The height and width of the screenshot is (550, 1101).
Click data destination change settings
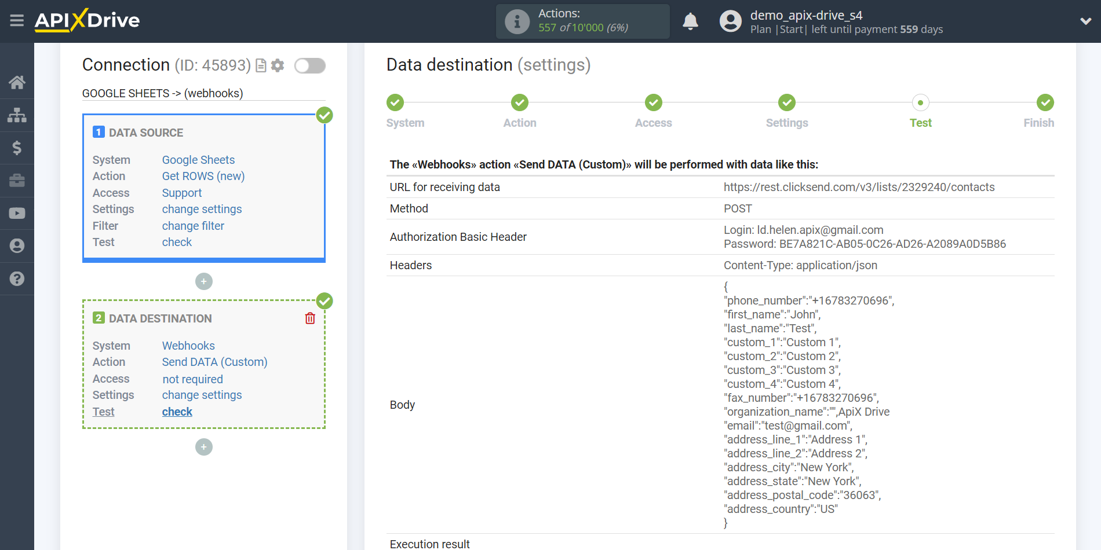(202, 395)
